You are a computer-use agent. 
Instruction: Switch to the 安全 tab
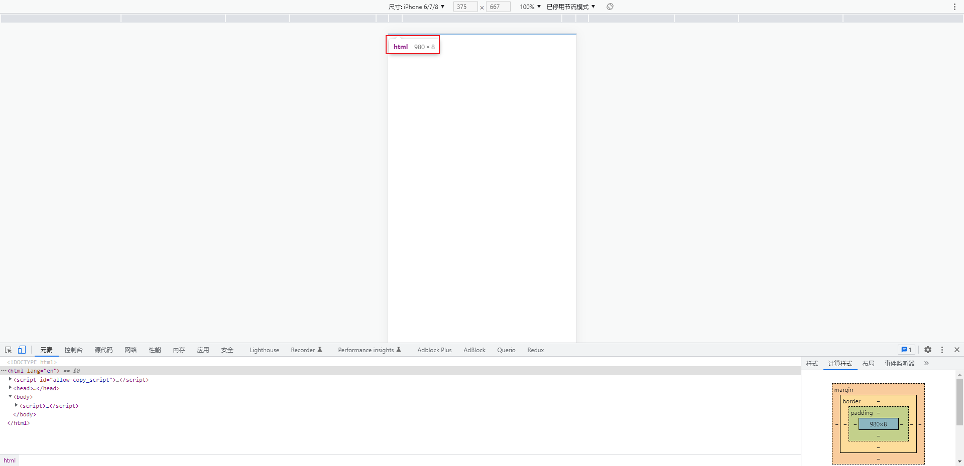227,350
